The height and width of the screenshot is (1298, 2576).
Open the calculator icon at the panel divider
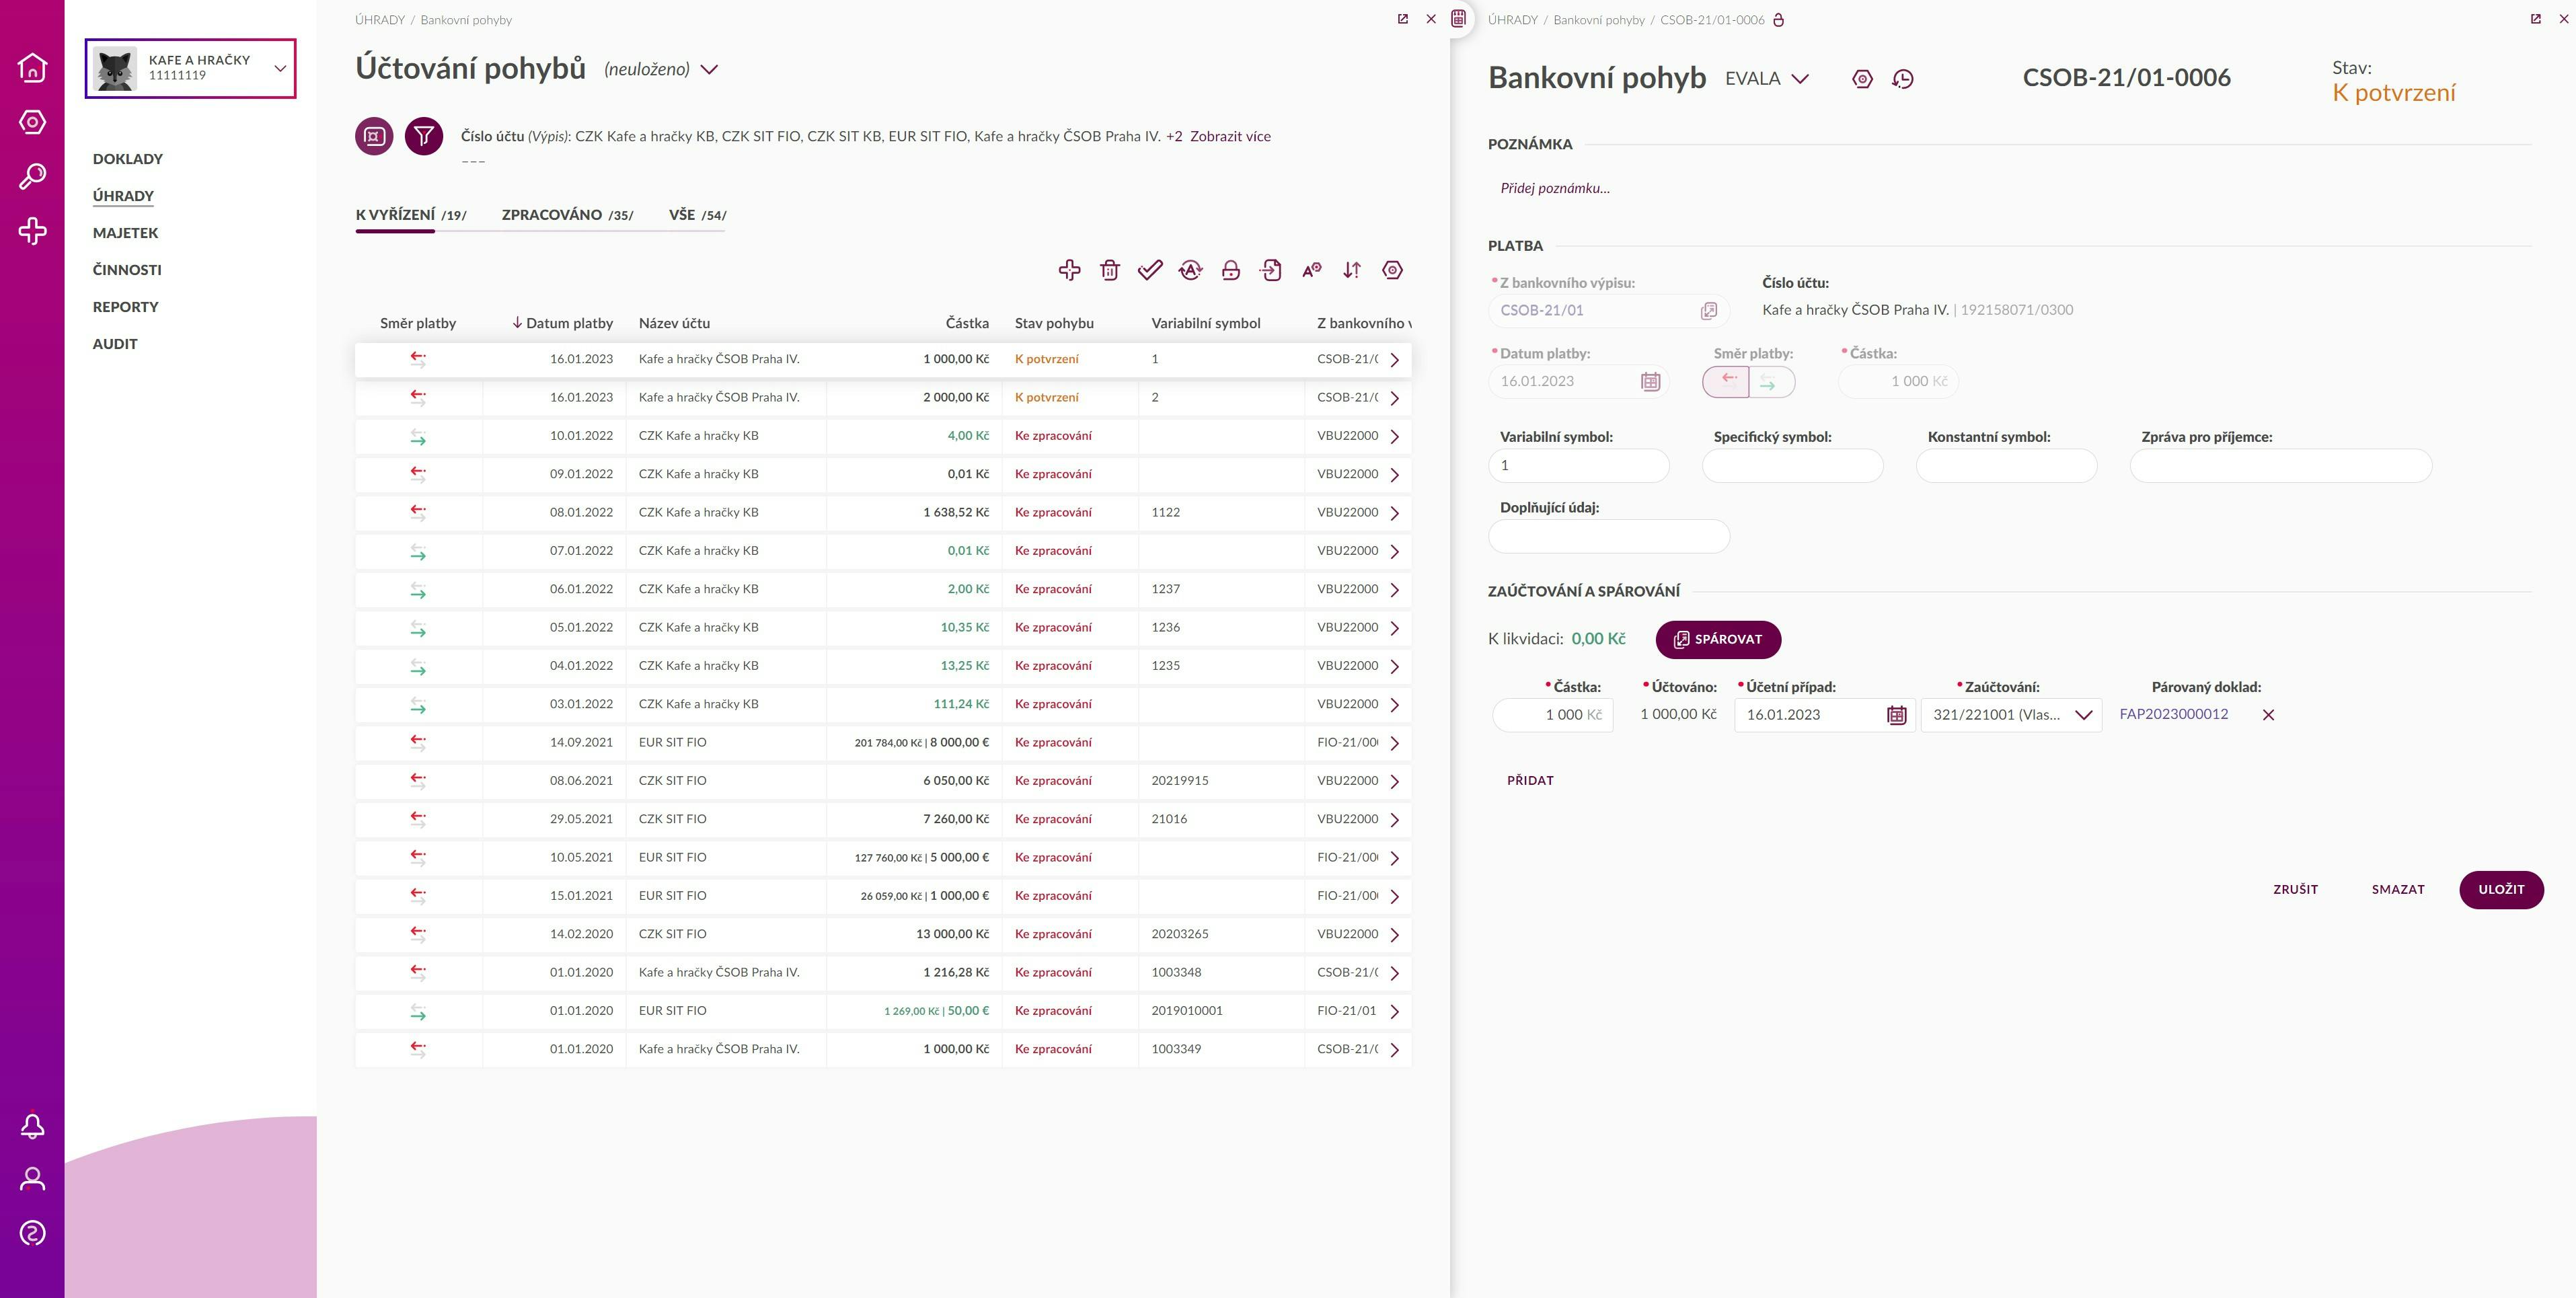point(1459,18)
